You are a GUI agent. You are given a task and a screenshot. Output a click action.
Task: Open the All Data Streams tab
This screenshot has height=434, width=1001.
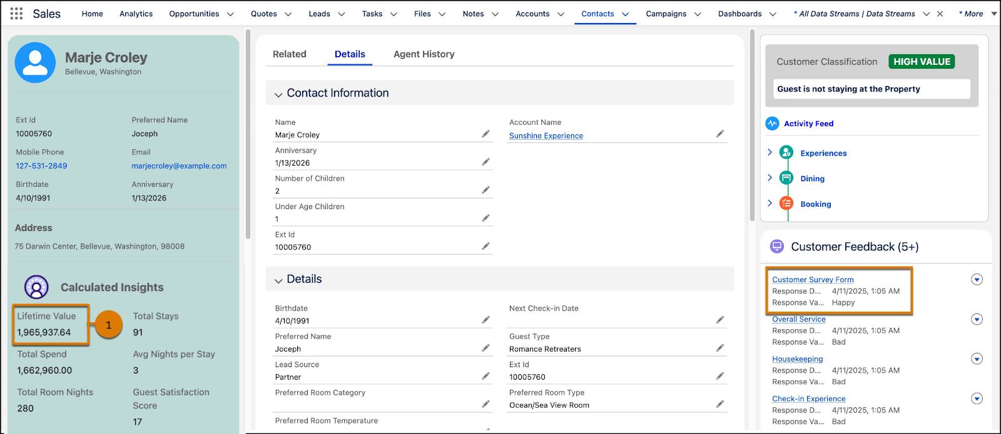(854, 14)
